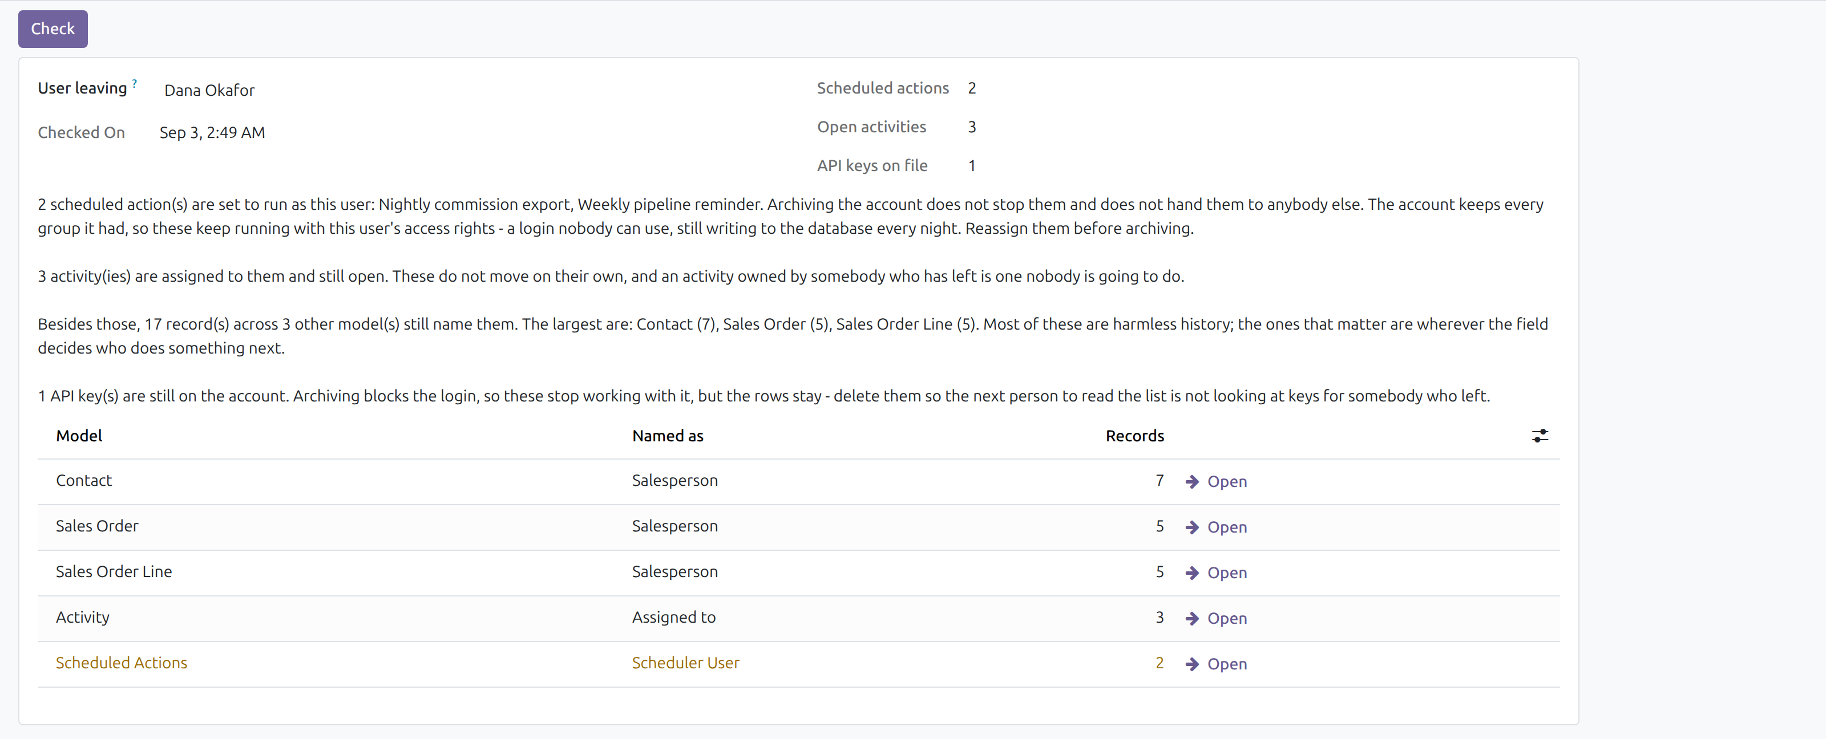
Task: Click the Assigned to cell
Action: (x=674, y=617)
